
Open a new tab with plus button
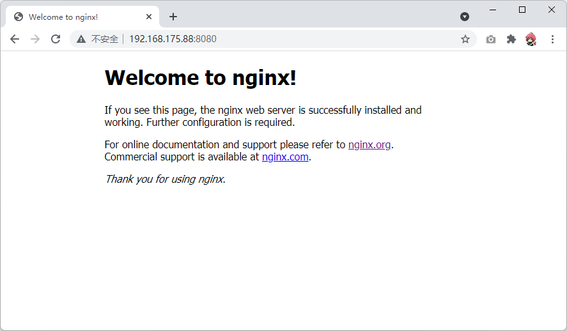pos(173,17)
